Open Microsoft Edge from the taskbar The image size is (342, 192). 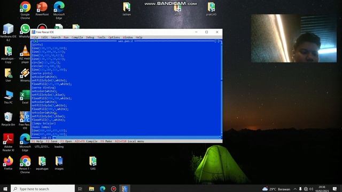pos(103,189)
